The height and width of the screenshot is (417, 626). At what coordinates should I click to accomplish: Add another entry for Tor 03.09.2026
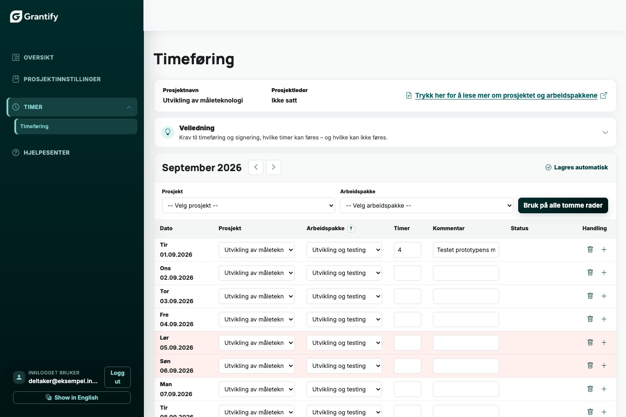604,296
